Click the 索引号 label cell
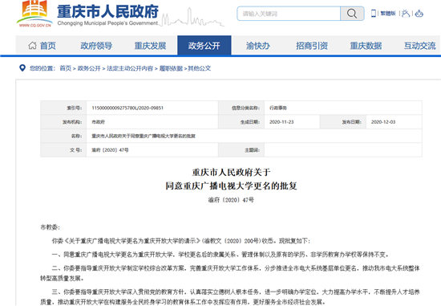Image resolution: width=441 pixels, height=306 pixels. click(x=63, y=108)
